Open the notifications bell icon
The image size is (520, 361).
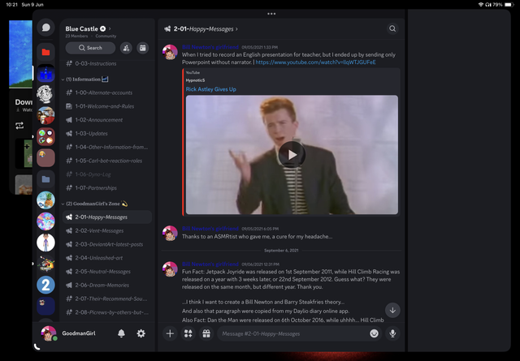121,333
